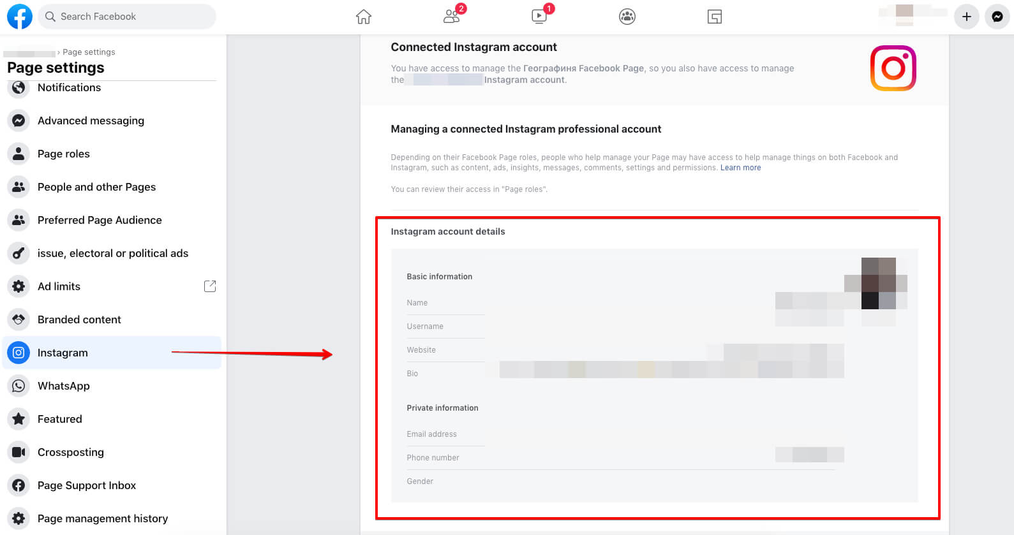
Task: Click the Username field label
Action: [425, 326]
